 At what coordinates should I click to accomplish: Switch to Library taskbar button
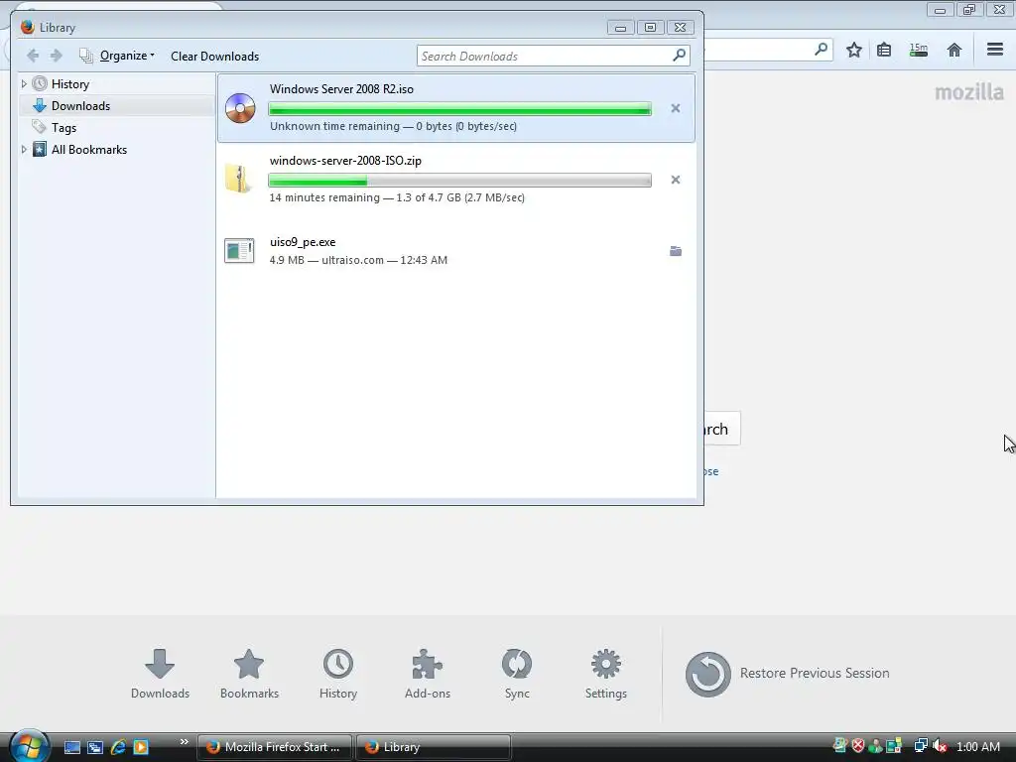[433, 747]
